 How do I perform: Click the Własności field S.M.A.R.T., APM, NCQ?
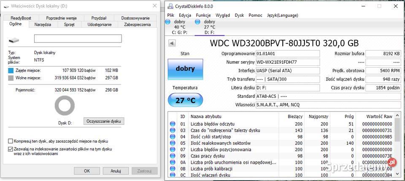tap(328, 105)
